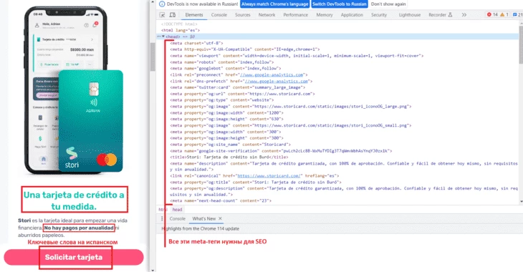Viewport: 523px width, 272px height.
Task: Select the og:image stori_iconoOG_large.png line
Action: click(x=291, y=107)
